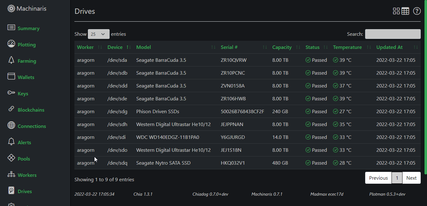Click temperature check icon for /dev/sdg
Screen dimensions: 427x206
pyautogui.click(x=336, y=111)
